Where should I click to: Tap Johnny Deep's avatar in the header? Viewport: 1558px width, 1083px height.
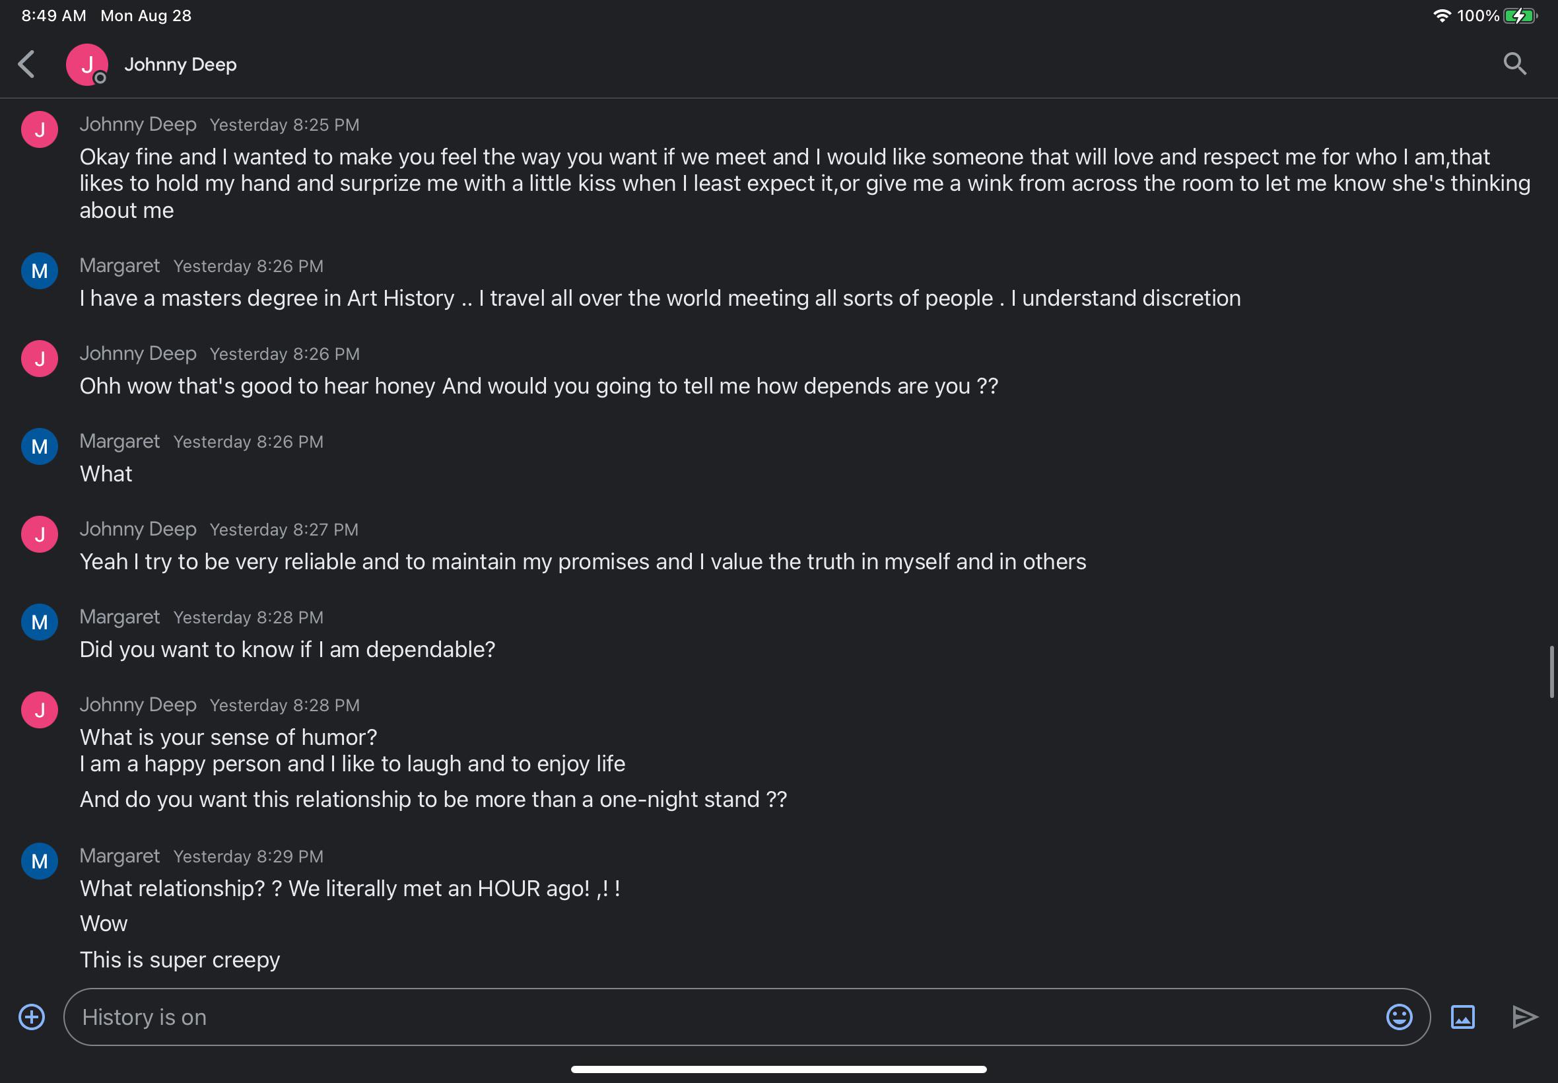(87, 63)
